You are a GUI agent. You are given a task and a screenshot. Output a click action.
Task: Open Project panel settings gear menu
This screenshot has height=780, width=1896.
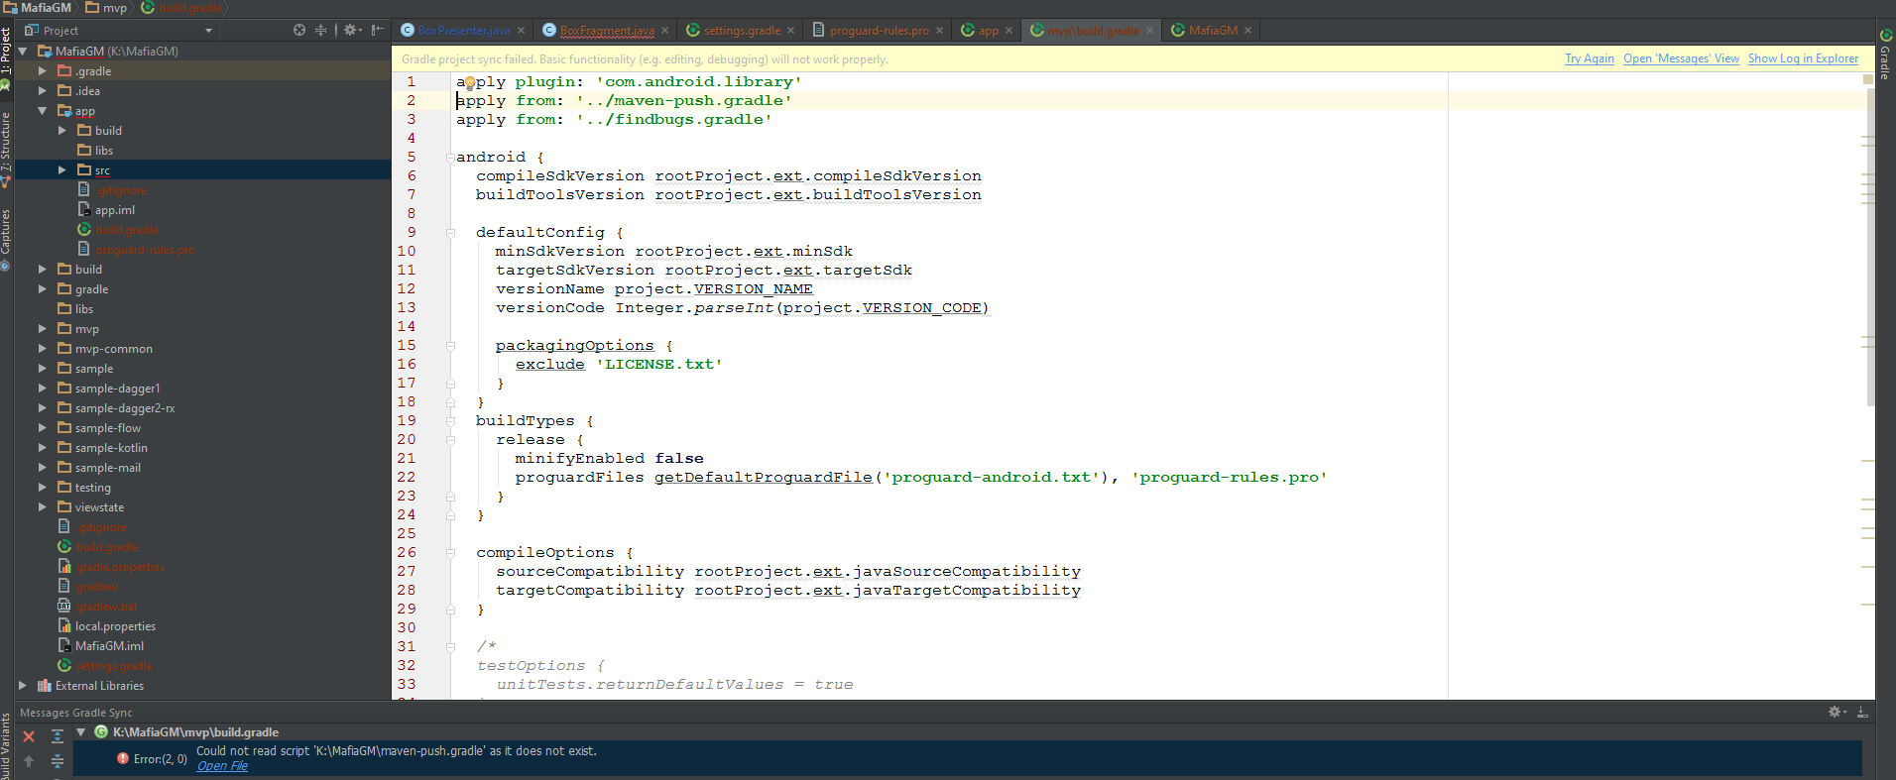point(351,31)
